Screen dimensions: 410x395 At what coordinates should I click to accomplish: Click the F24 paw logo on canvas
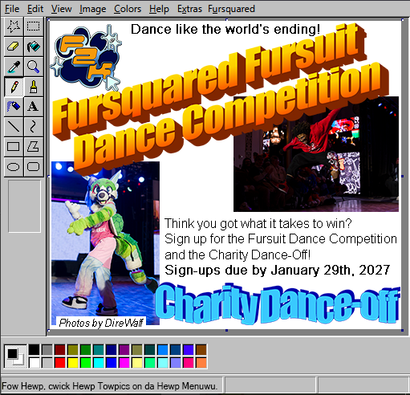click(86, 58)
